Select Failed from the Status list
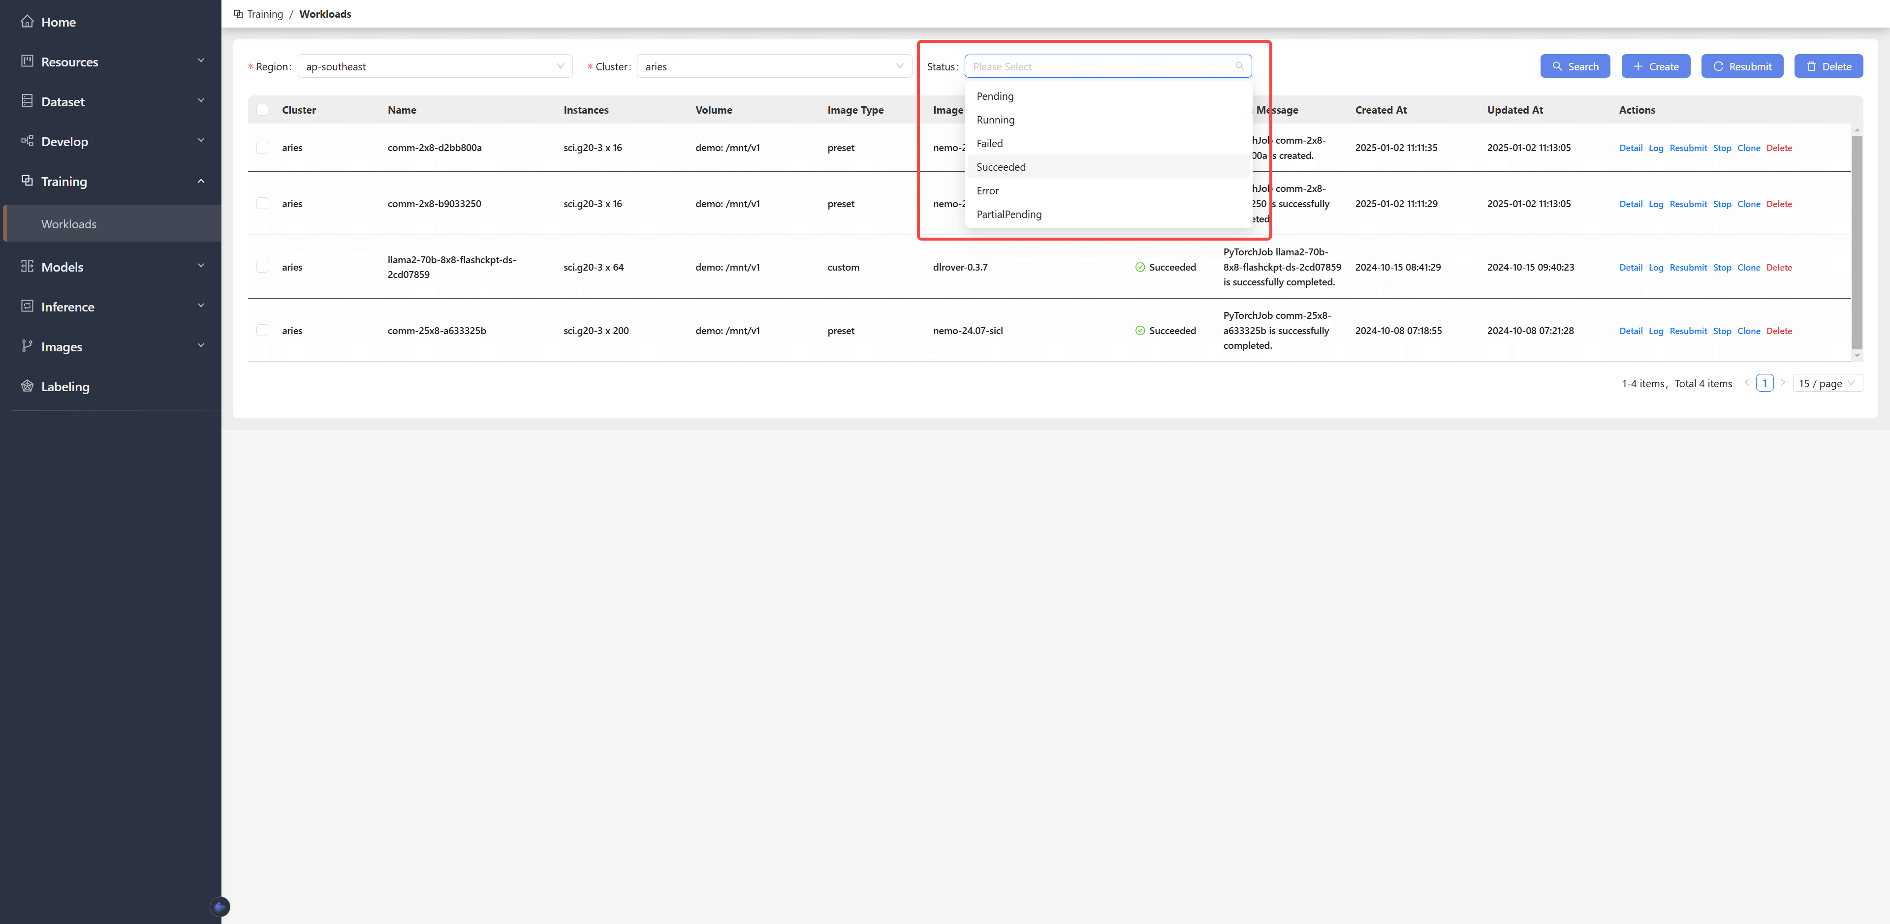 1108,144
